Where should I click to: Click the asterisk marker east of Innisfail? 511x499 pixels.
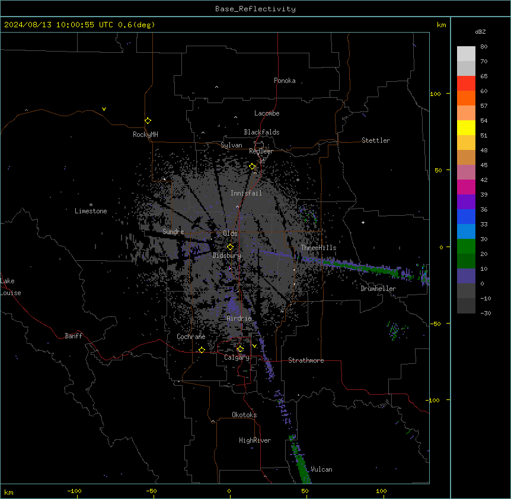pos(298,180)
